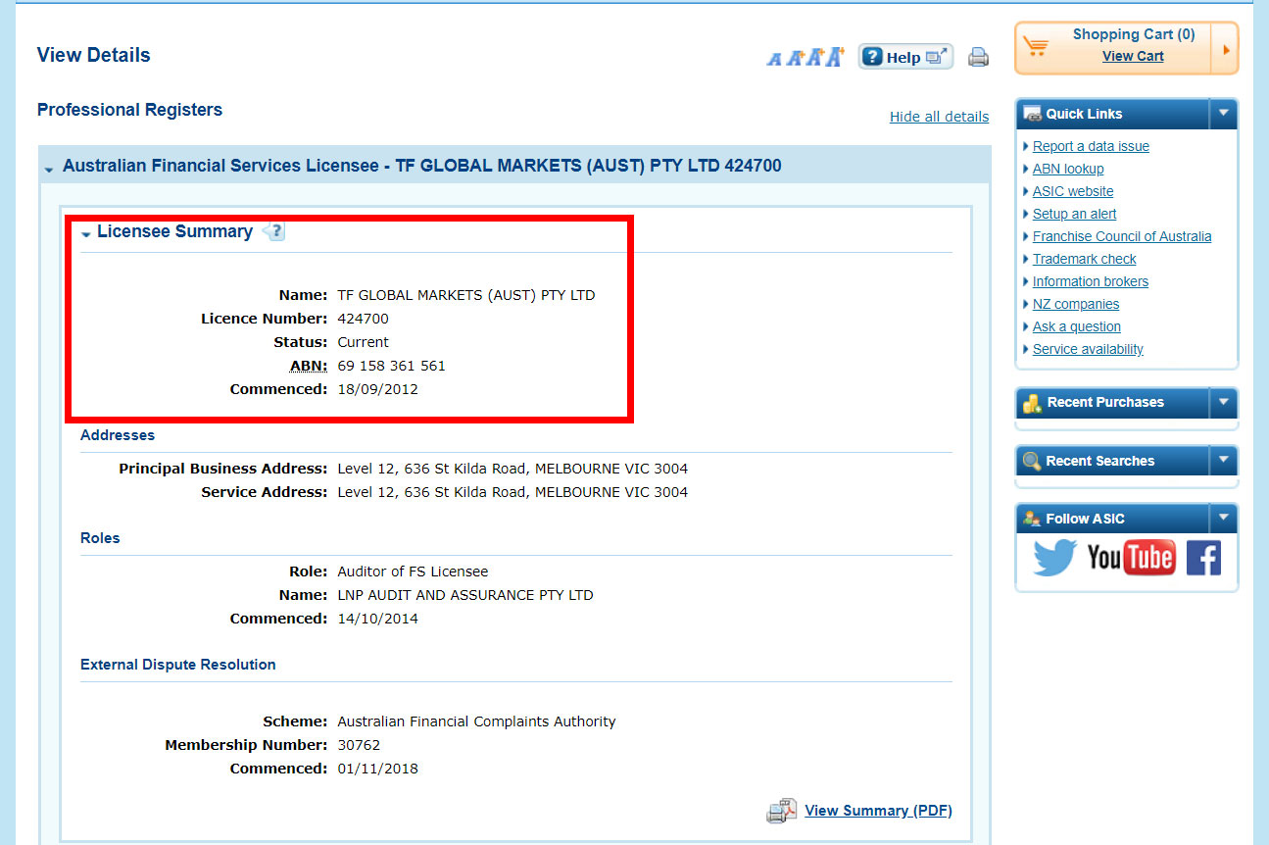Collapse the Licensee Summary section
The image size is (1269, 845).
pyautogui.click(x=86, y=234)
